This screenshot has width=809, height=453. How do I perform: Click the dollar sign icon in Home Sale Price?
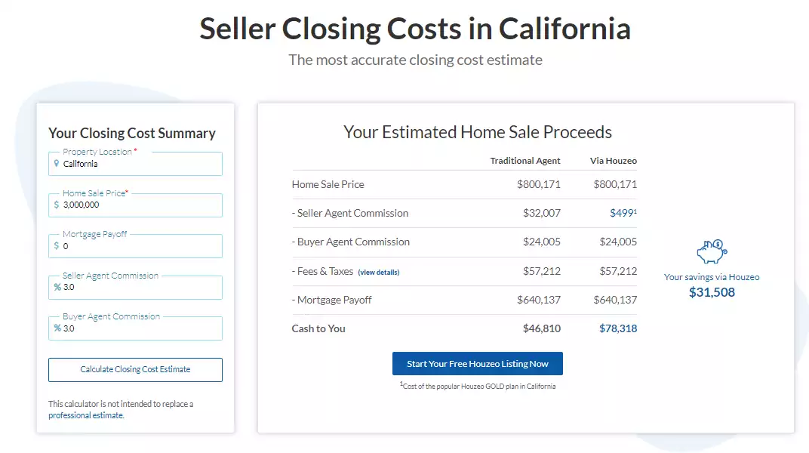click(57, 205)
